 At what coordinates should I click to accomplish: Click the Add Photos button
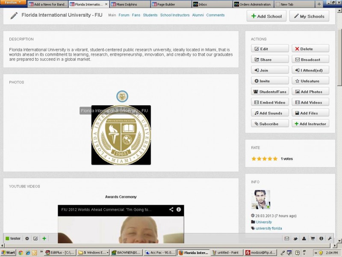[310, 92]
